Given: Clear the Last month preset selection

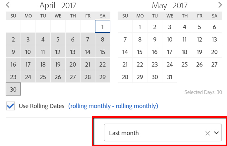Looking at the screenshot, I should coord(207,133).
